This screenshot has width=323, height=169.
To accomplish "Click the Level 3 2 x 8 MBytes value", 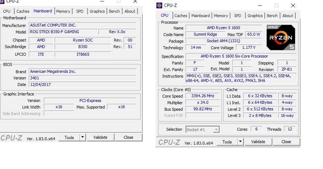I will (260, 116).
